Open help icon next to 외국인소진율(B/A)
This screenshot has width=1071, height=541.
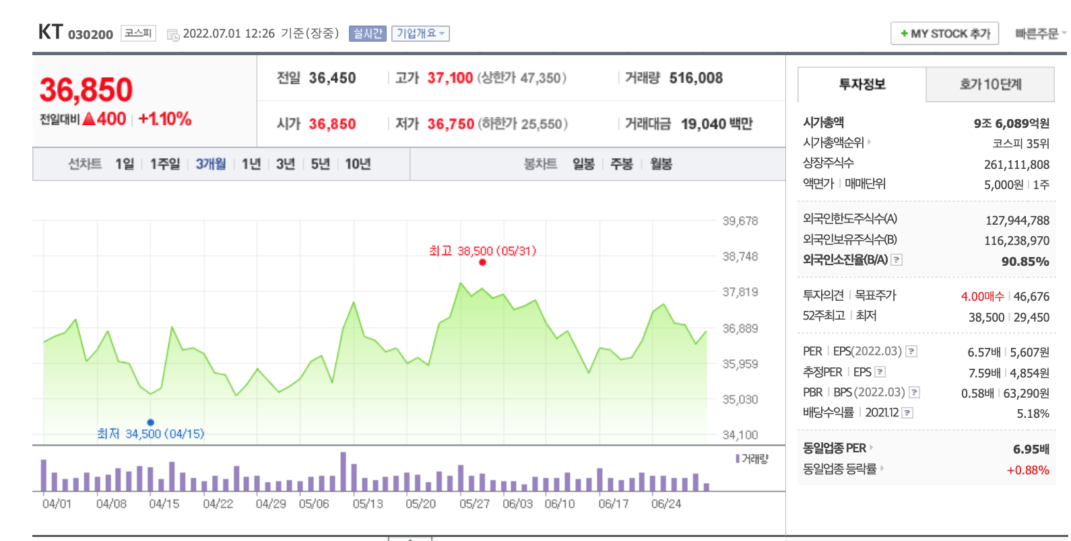[897, 260]
